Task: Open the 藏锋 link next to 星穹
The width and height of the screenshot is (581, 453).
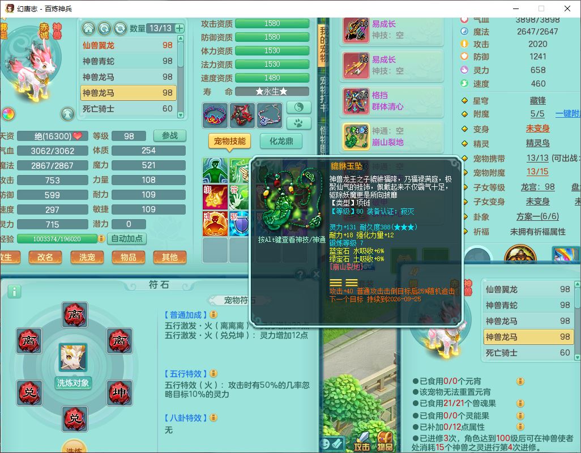Action: [x=537, y=101]
